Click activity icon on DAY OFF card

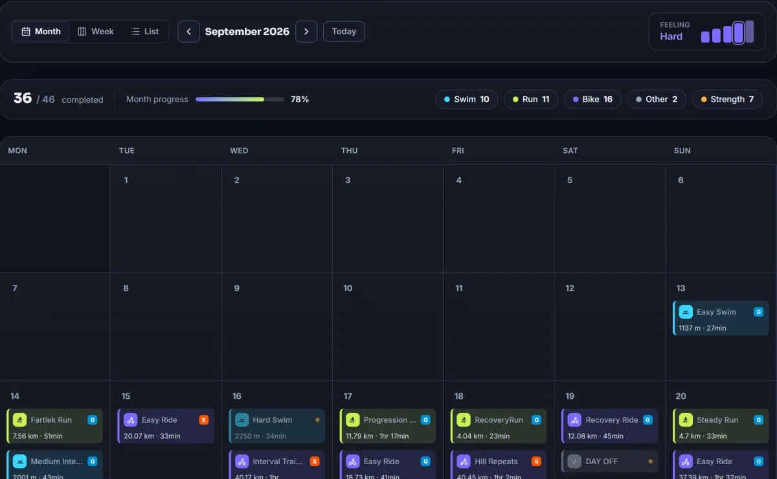574,462
